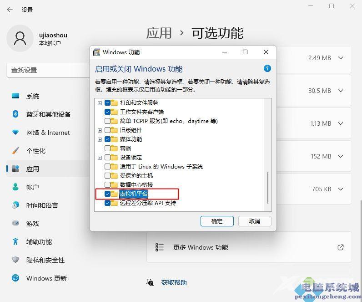Click the user avatar icon
362x302 pixels.
click(x=20, y=38)
